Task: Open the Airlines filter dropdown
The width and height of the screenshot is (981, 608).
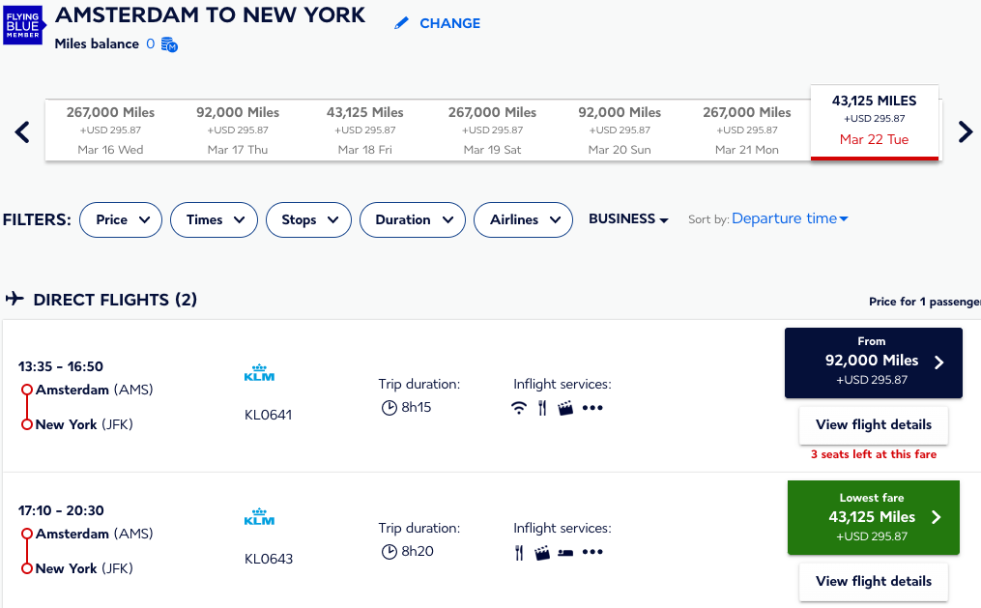Action: click(x=523, y=220)
